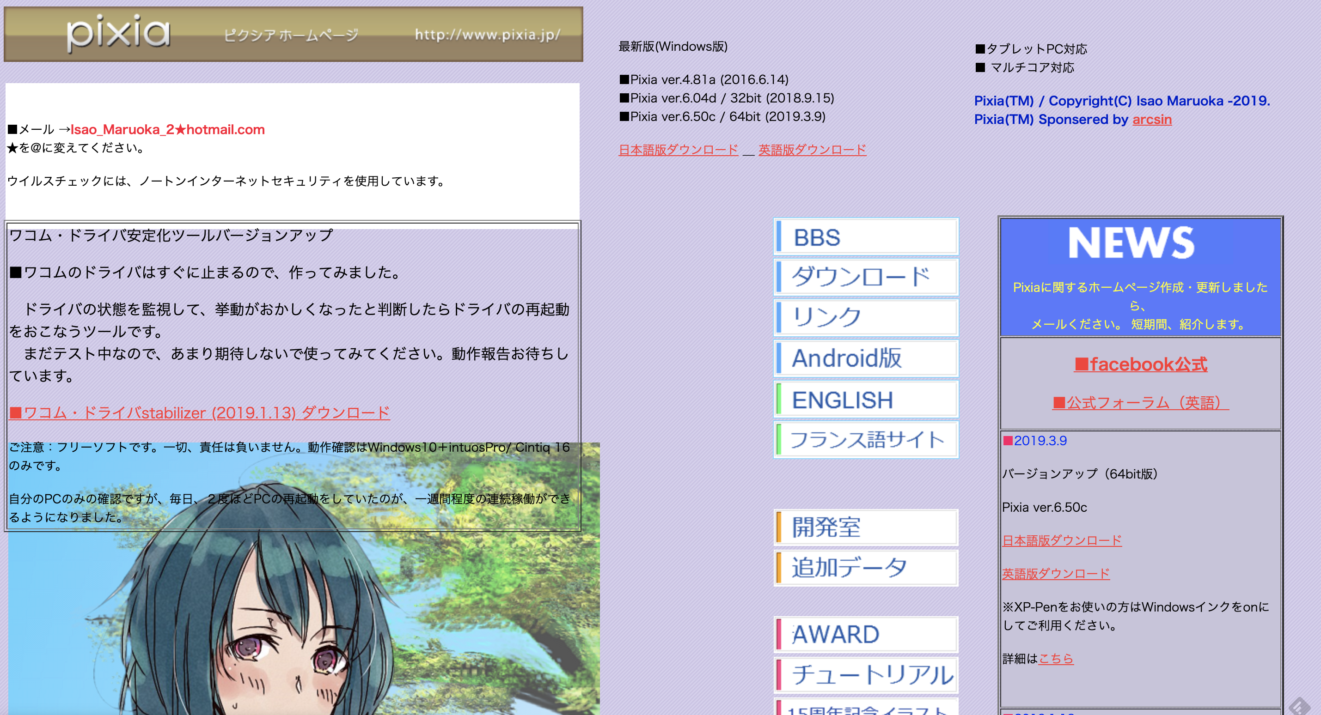1321x715 pixels.
Task: Switch to the ENGLISH site
Action: coord(866,399)
